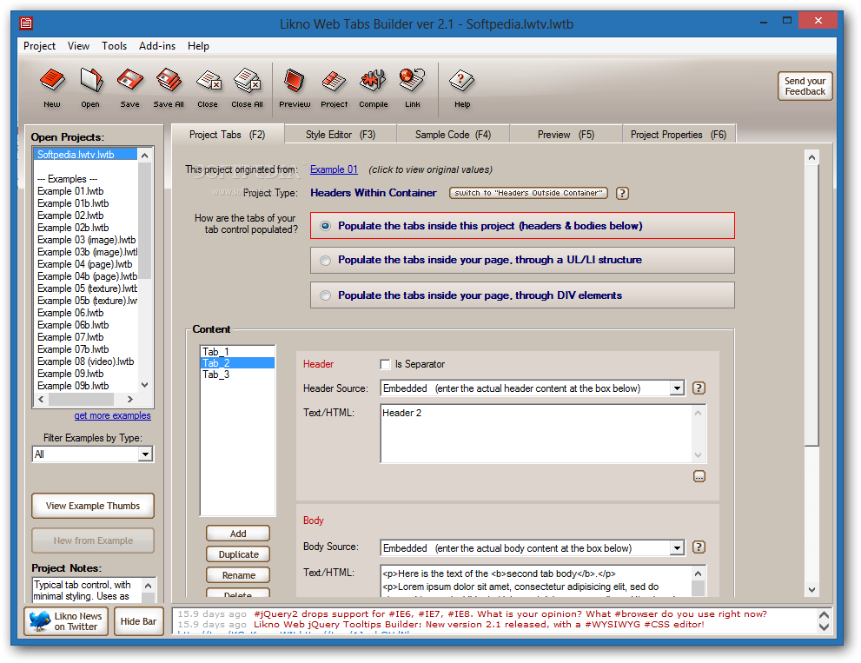Click the main panel scrollbar down arrow
The height and width of the screenshot is (663, 861).
pyautogui.click(x=812, y=590)
